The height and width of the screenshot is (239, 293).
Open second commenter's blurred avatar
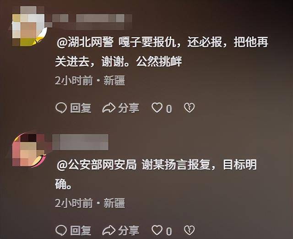pos(28,150)
